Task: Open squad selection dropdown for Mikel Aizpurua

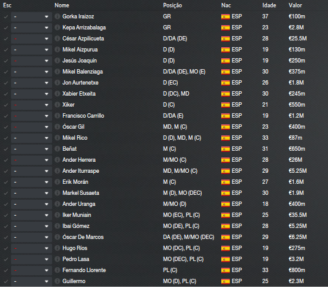Action: [x=31, y=50]
